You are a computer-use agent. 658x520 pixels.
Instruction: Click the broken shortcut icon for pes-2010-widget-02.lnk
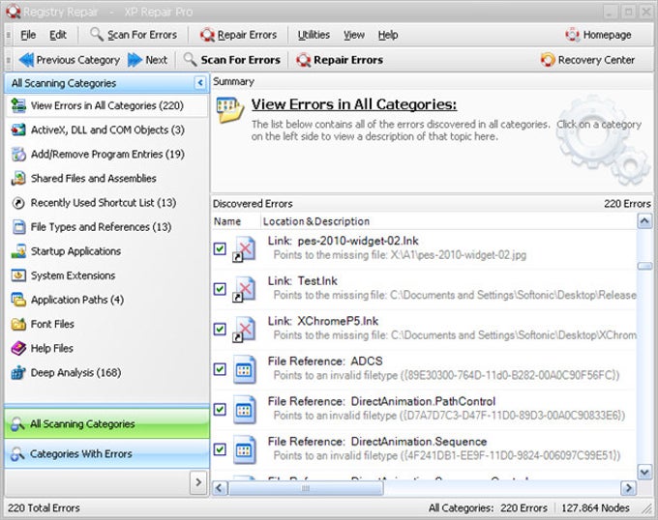(x=244, y=249)
